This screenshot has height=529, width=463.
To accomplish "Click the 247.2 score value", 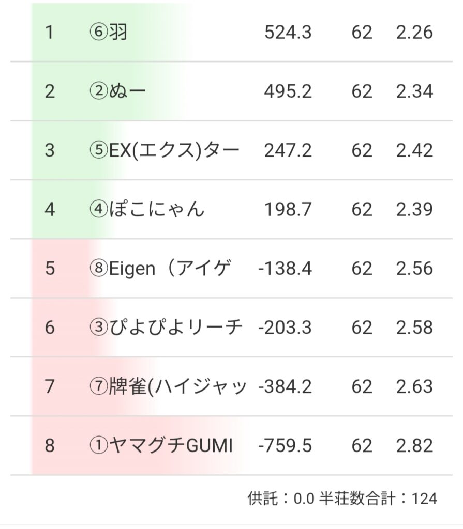I will click(x=288, y=150).
